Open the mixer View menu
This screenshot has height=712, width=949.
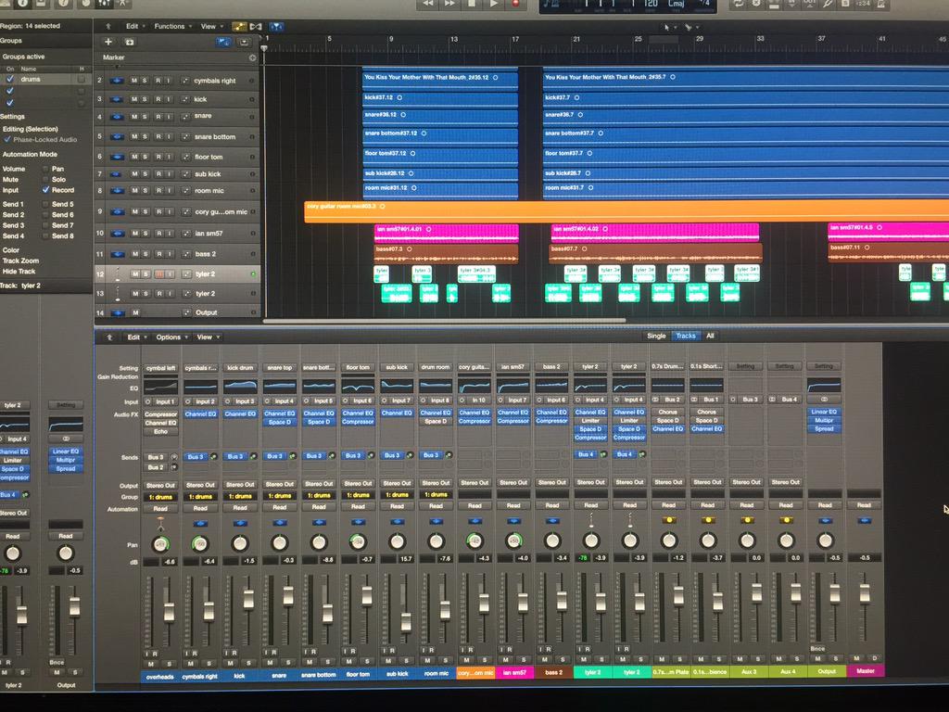point(207,337)
